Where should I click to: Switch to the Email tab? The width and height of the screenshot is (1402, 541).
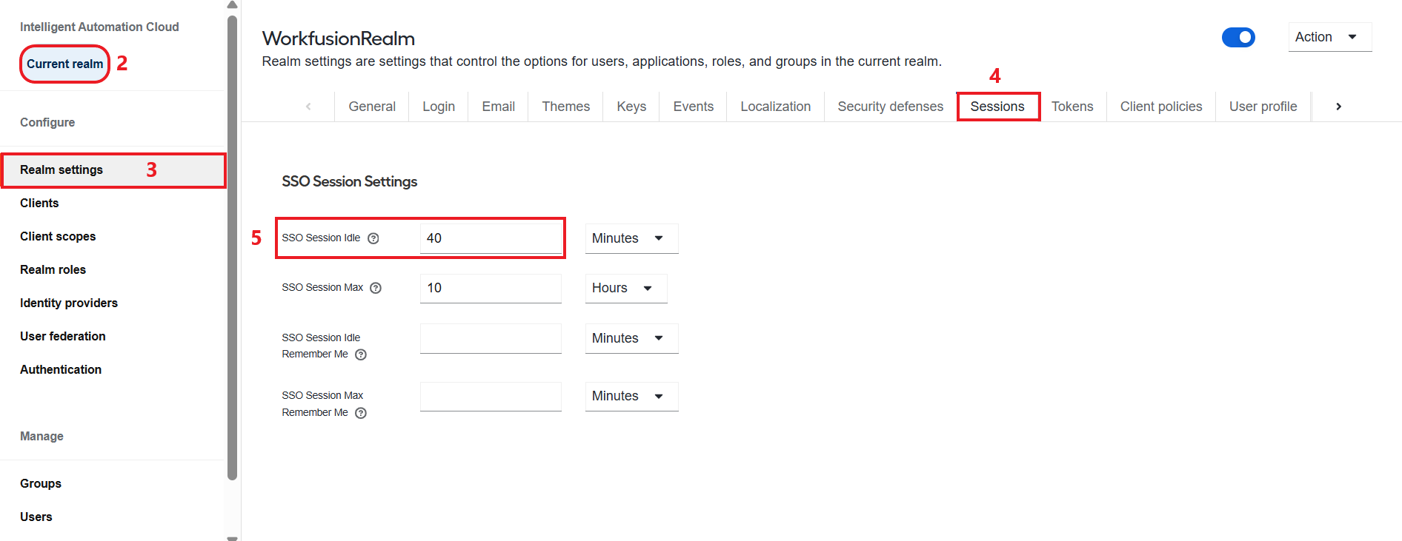pyautogui.click(x=499, y=107)
